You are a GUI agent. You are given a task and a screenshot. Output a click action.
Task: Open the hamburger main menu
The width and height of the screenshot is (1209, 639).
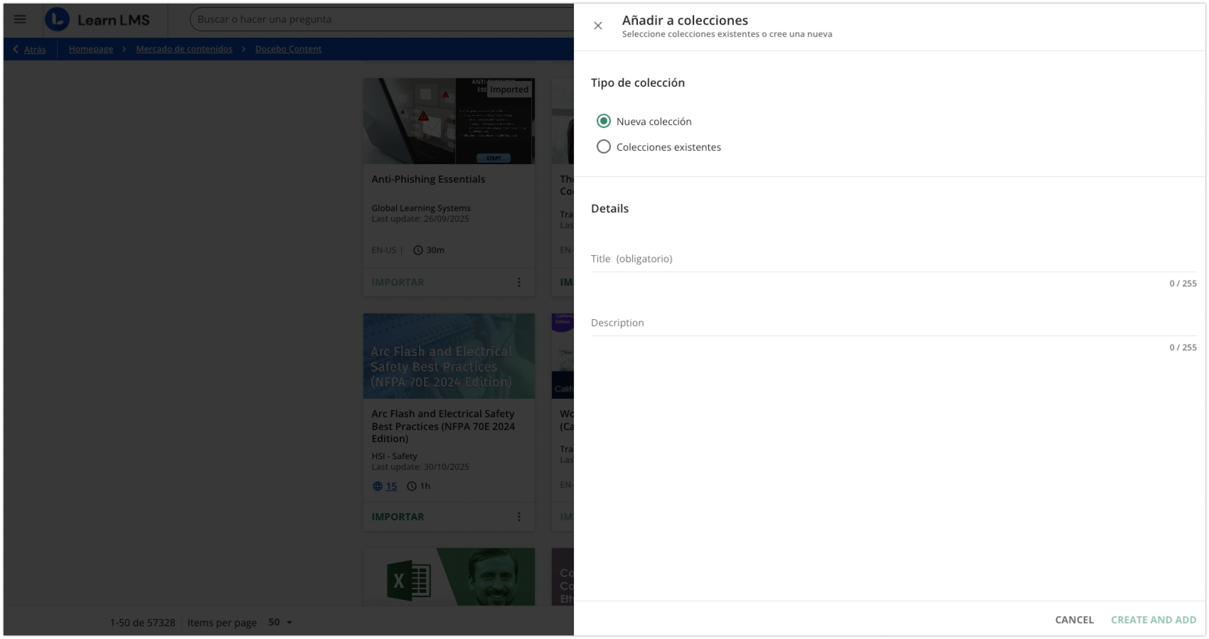pos(20,19)
